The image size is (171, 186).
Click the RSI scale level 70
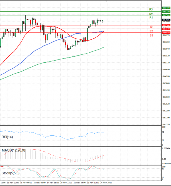pyautogui.click(x=163, y=132)
